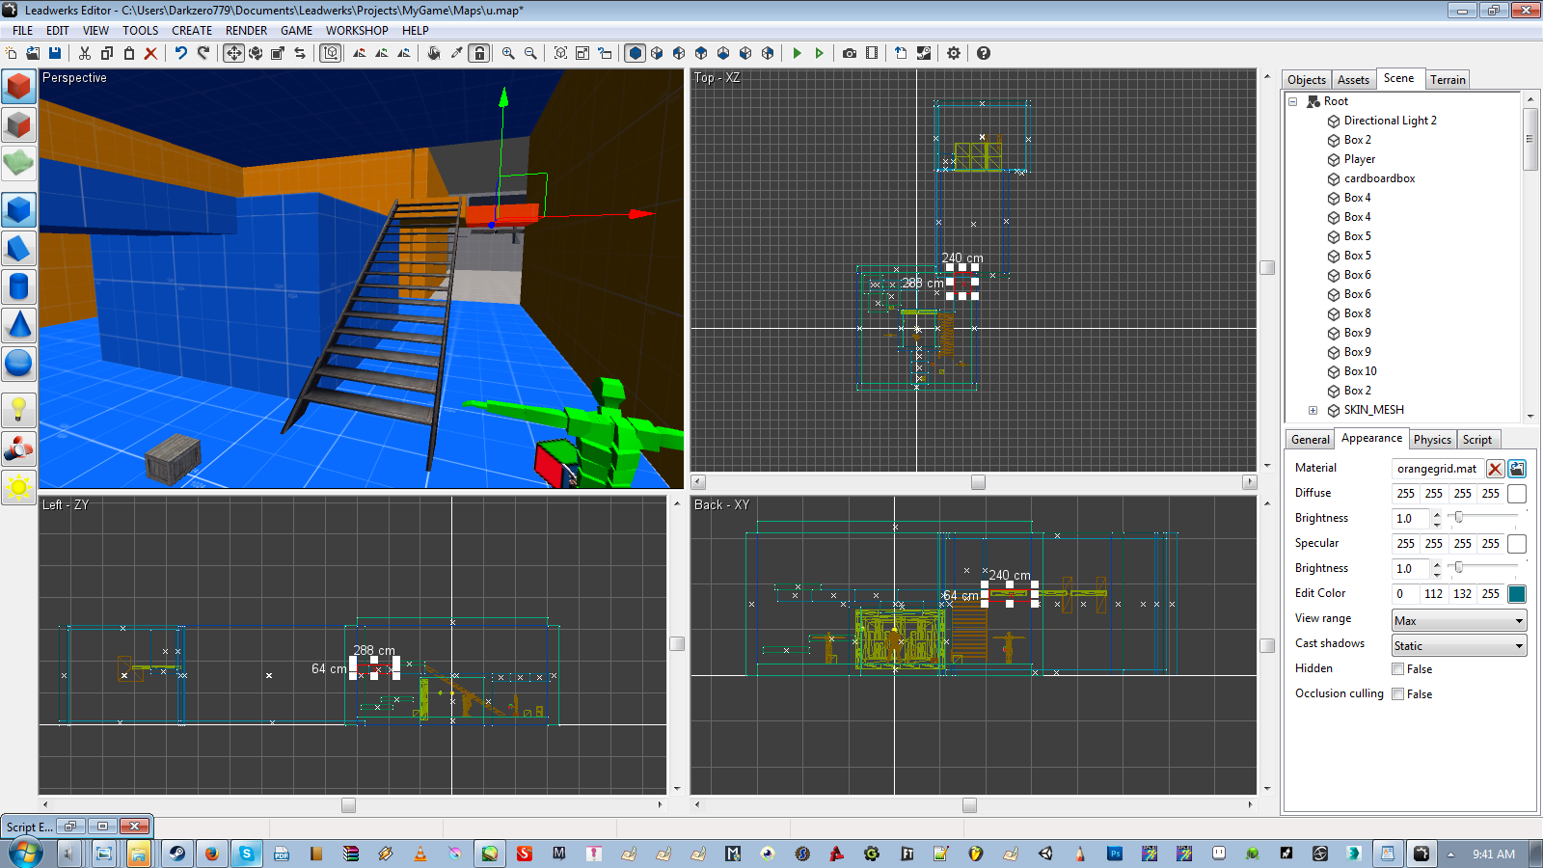Image resolution: width=1543 pixels, height=868 pixels.
Task: Choose the sphere primitive tool
Action: tap(18, 364)
